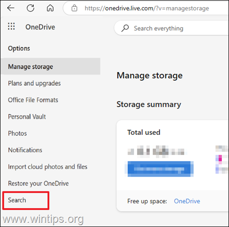Screen dimensions: 229x227
Task: Click the OneDrive header title
Action: [40, 27]
